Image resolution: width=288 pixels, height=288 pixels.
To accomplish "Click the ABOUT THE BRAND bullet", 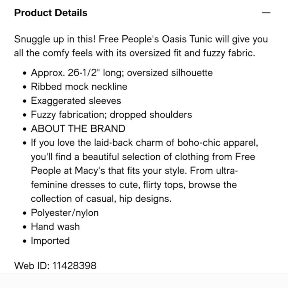I will [x=78, y=128].
